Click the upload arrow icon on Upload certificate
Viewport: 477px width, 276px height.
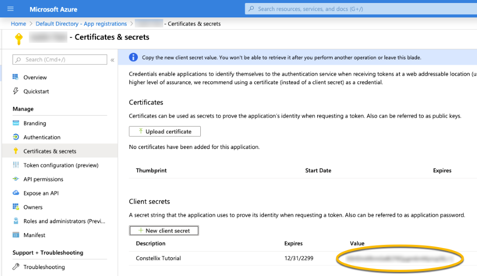point(140,131)
